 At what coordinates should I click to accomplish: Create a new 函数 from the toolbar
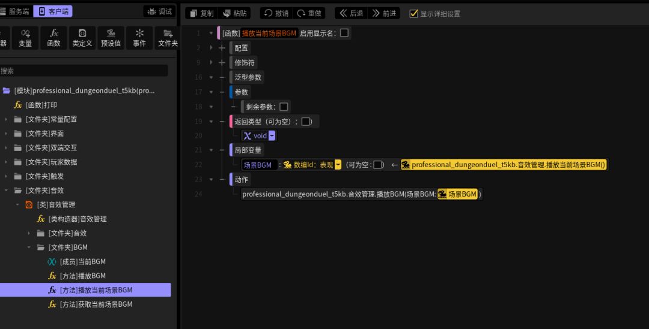click(x=54, y=38)
